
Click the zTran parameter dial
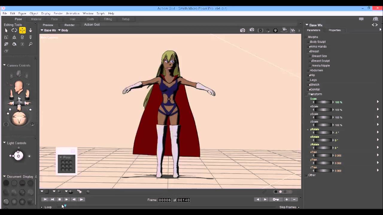tap(323, 171)
